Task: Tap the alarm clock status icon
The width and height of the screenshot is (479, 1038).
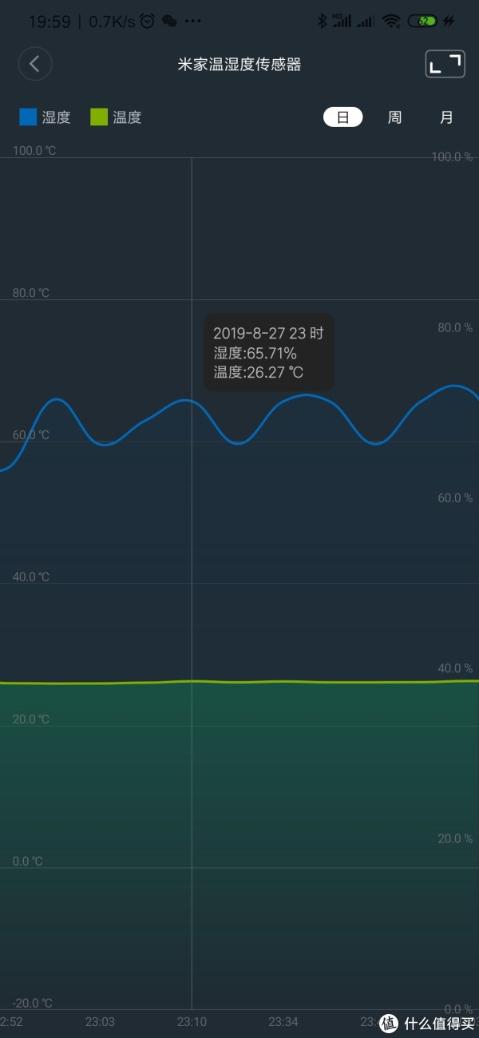Action: coord(147,22)
